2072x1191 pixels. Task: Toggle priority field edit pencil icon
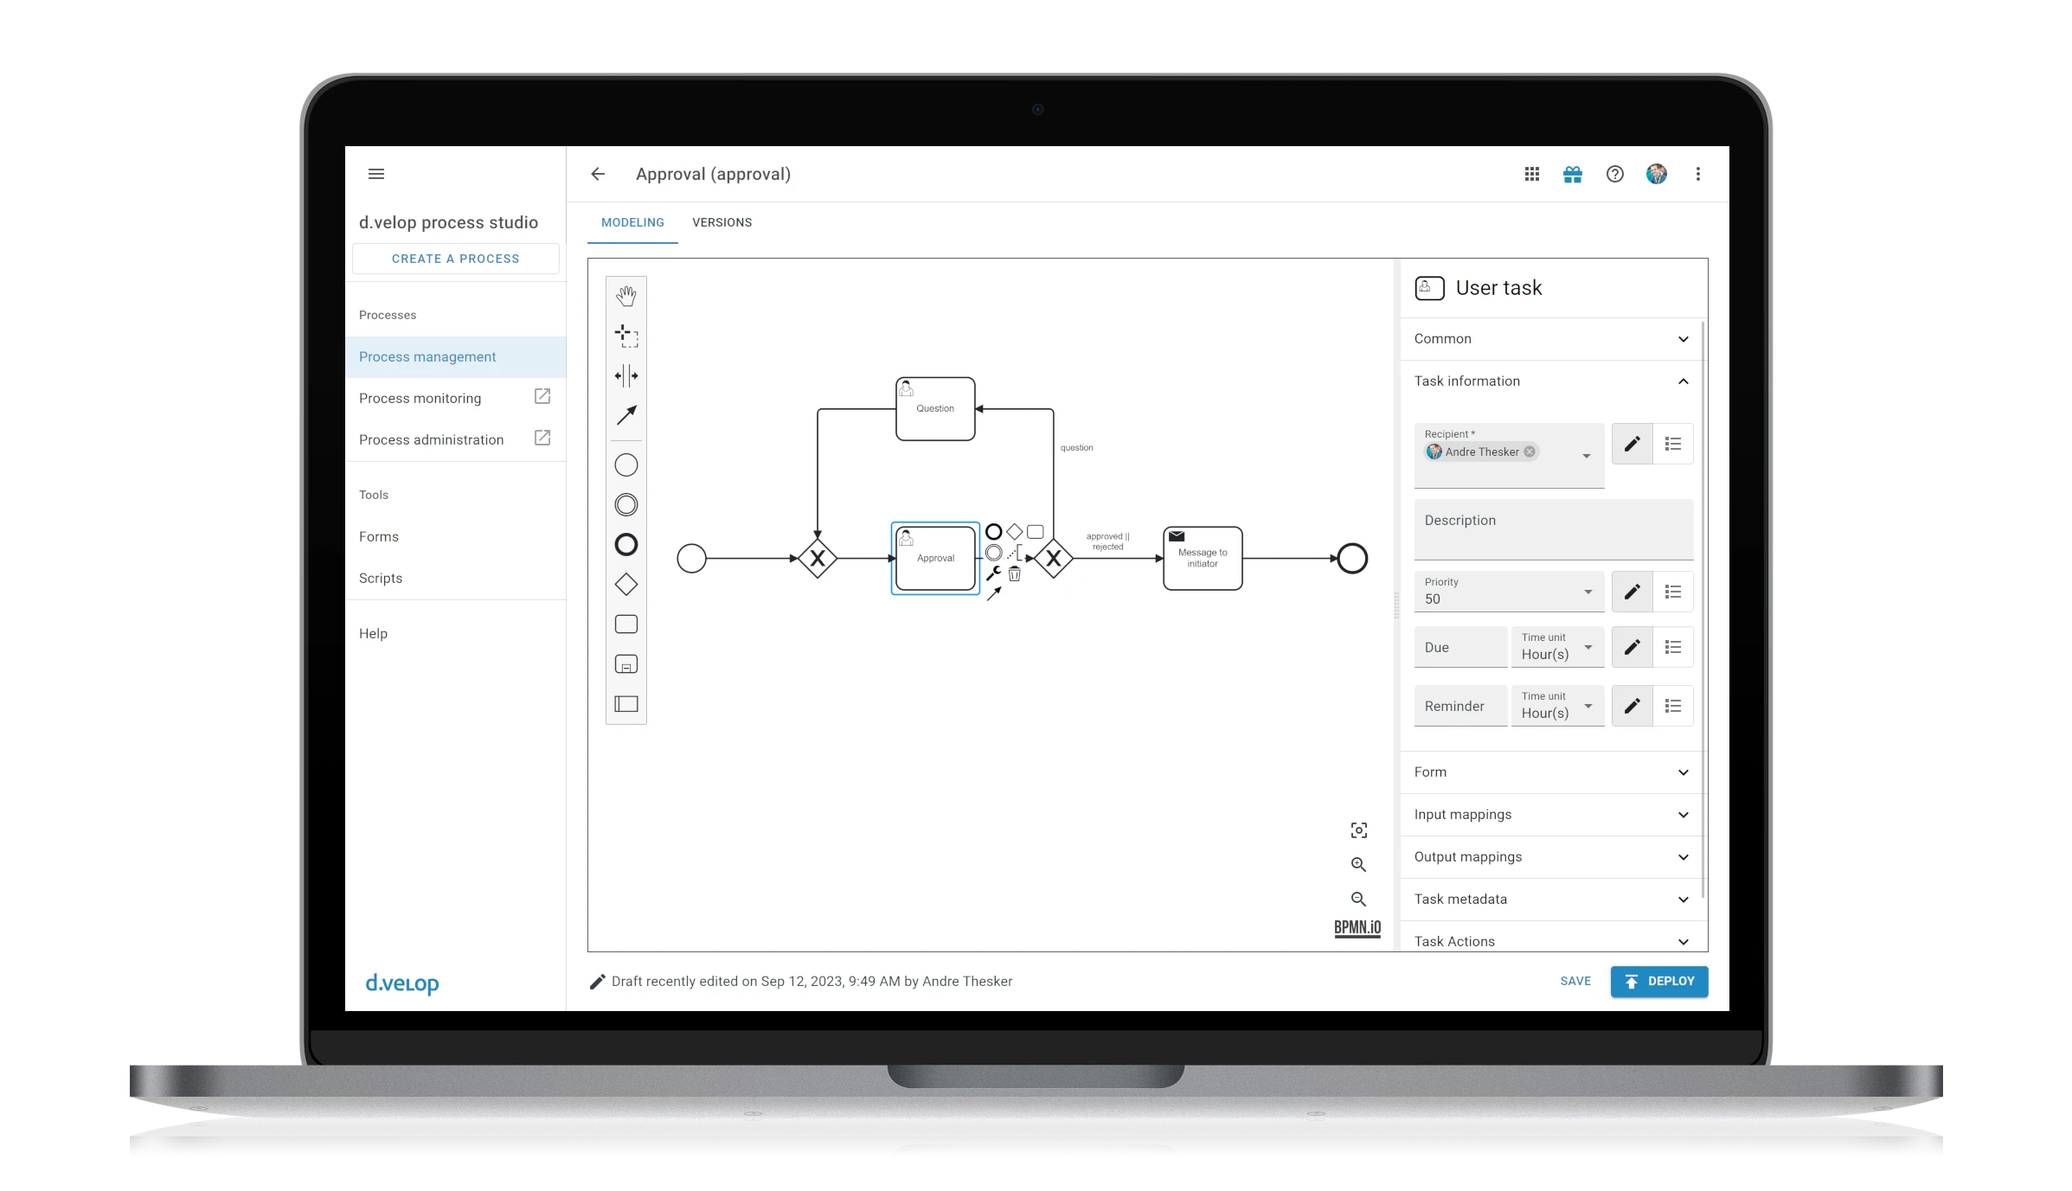(1633, 592)
